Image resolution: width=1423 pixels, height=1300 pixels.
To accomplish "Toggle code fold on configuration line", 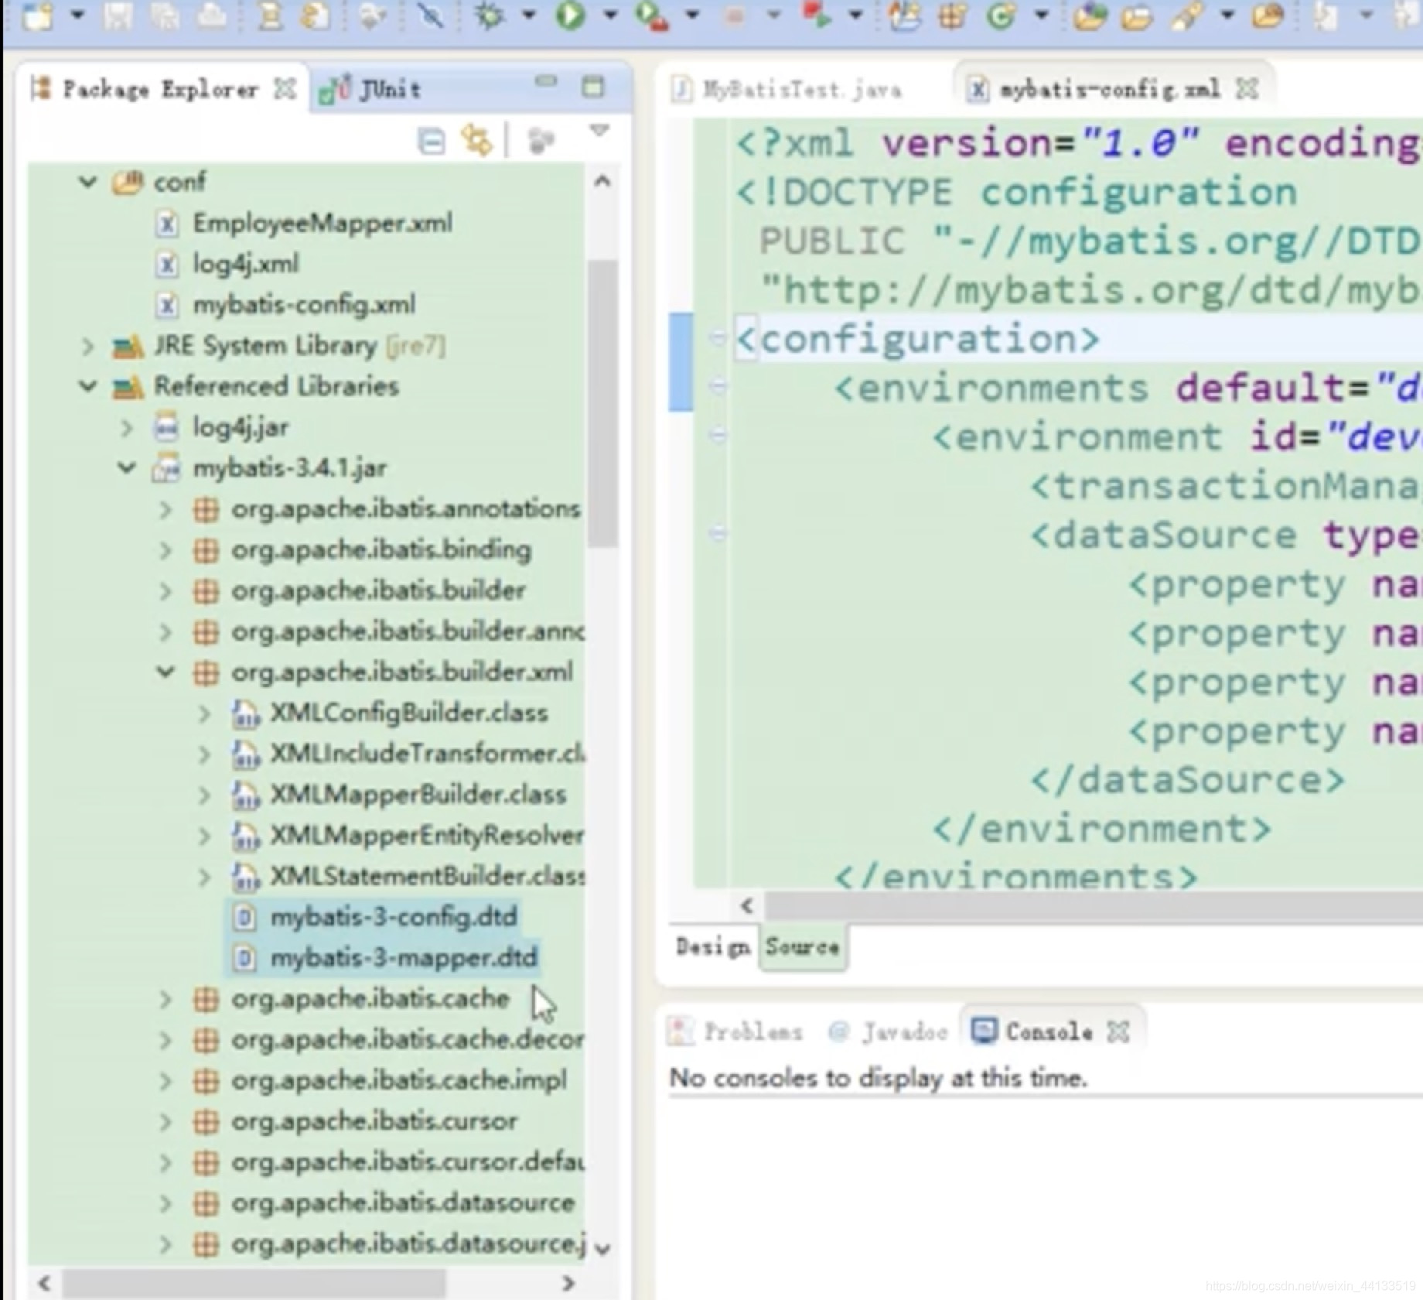I will pos(718,337).
